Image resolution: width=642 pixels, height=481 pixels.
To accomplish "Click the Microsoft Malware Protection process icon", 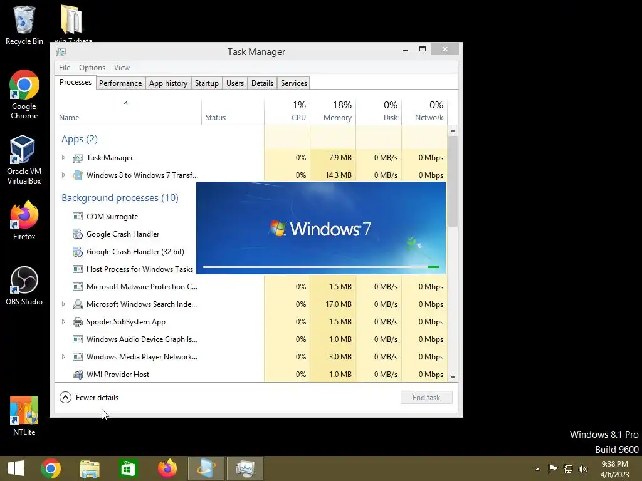I will (78, 287).
